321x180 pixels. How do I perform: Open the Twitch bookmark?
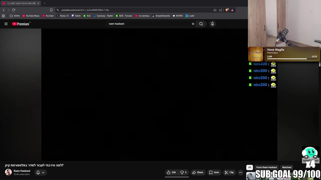[x=76, y=16]
